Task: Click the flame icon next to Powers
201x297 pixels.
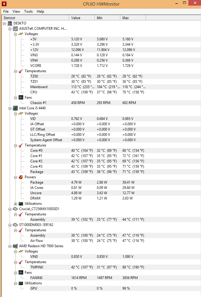Action: click(x=21, y=177)
